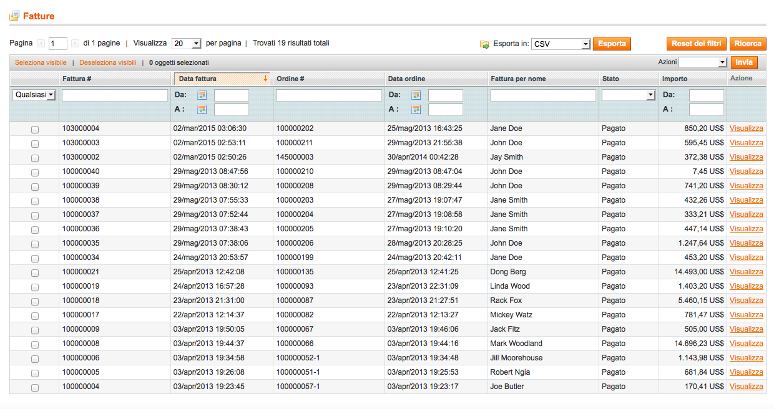Sort by the Data fattura column header
The height and width of the screenshot is (409, 774).
[x=198, y=79]
